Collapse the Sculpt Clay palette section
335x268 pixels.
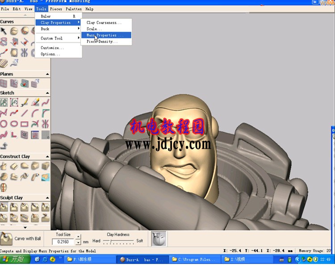point(47,198)
